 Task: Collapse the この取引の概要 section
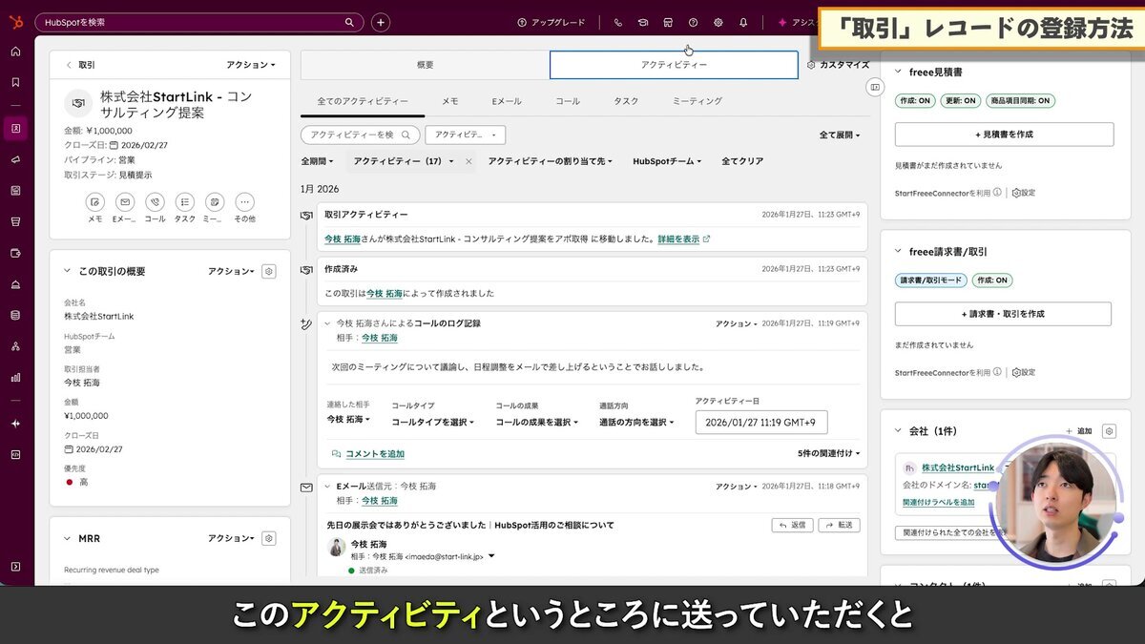(67, 272)
